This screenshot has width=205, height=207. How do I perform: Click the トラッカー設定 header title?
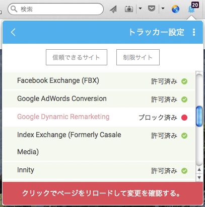[157, 32]
